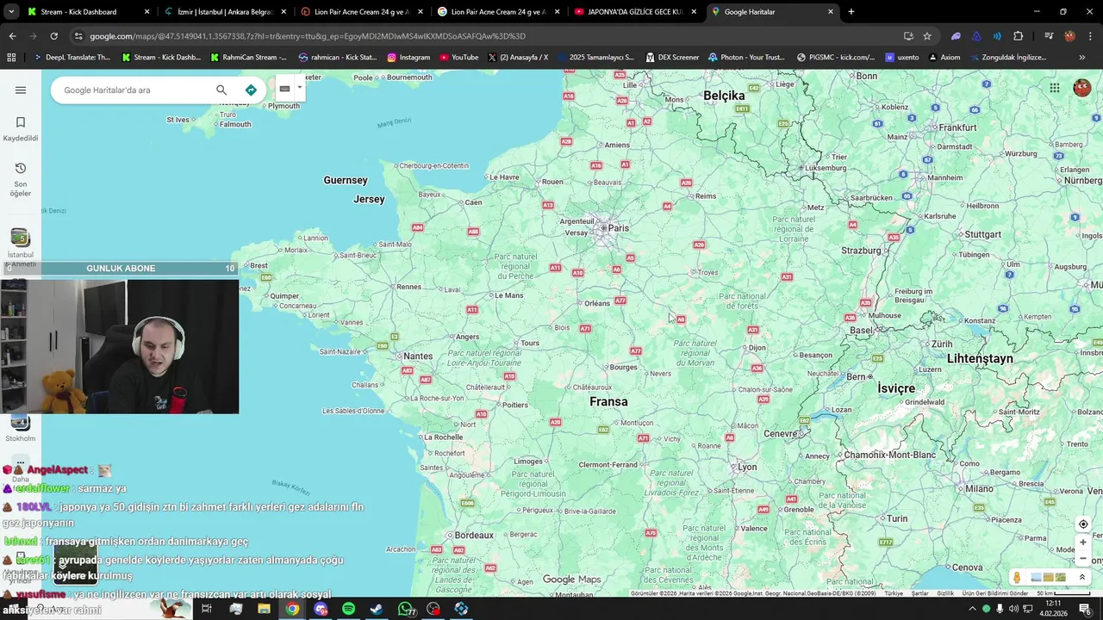The height and width of the screenshot is (620, 1103).
Task: Close the Google Haritalar tab
Action: 831,12
